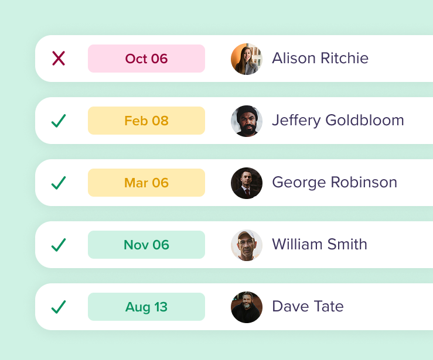Select the yellow Mar 06 date badge
This screenshot has width=433, height=360.
pyautogui.click(x=146, y=183)
